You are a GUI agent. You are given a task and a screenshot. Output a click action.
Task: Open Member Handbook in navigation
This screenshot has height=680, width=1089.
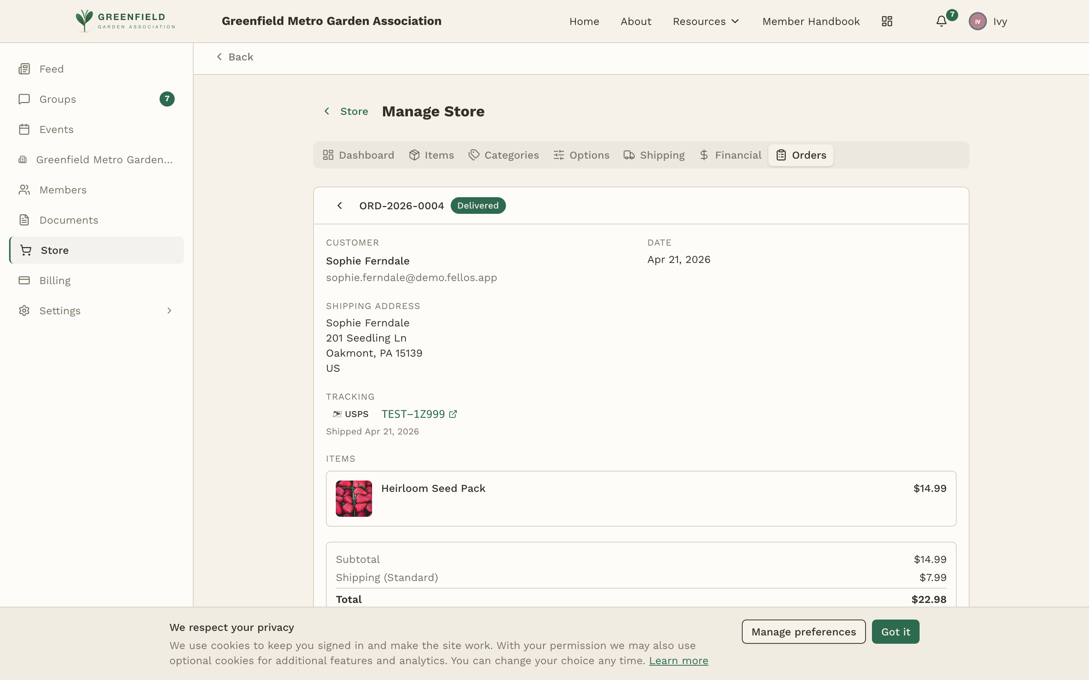coord(811,21)
